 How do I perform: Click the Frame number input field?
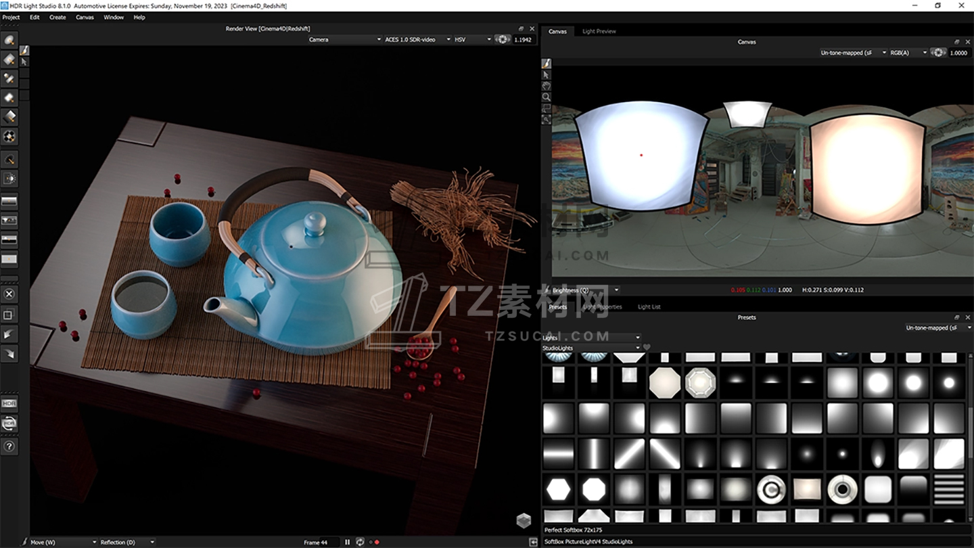[329, 542]
